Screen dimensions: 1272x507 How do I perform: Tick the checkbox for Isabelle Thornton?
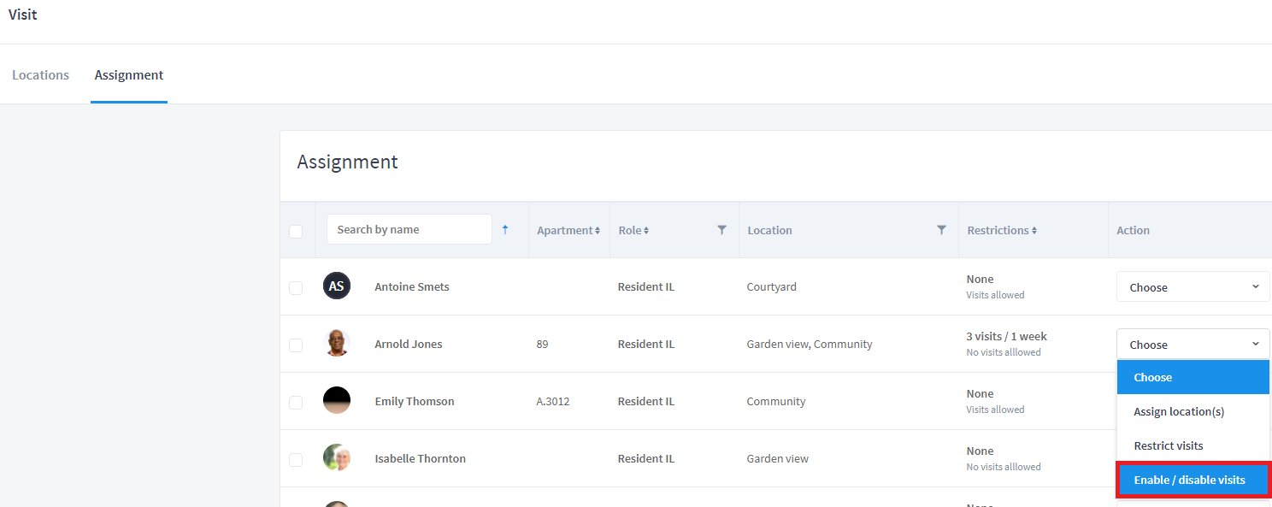coord(296,460)
